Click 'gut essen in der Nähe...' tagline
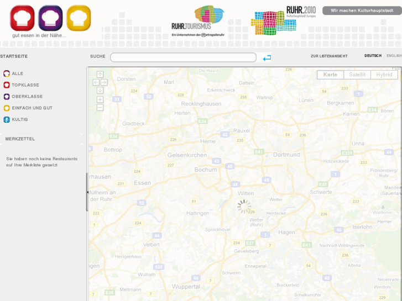Image resolution: width=402 pixels, height=301 pixels. [x=39, y=35]
